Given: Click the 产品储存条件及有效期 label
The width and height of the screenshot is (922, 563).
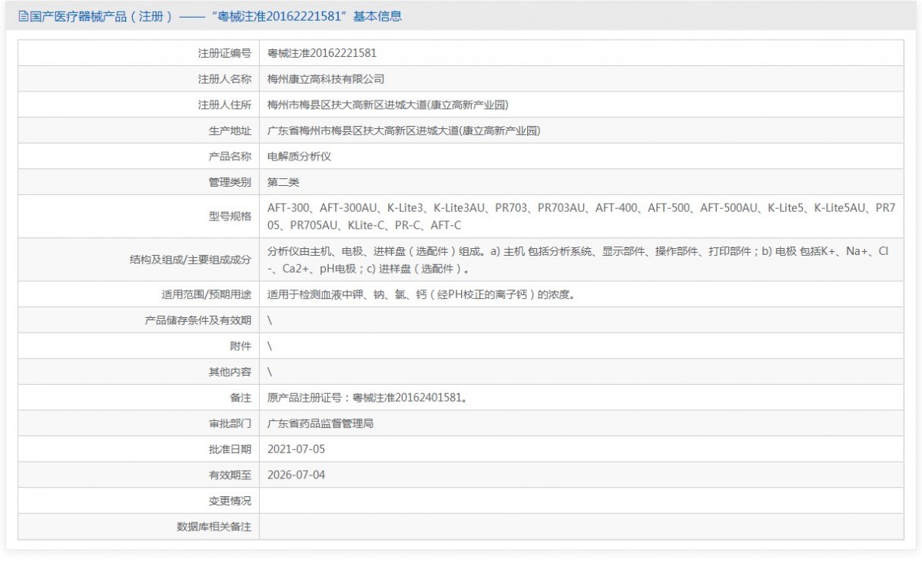Looking at the screenshot, I should 198,320.
